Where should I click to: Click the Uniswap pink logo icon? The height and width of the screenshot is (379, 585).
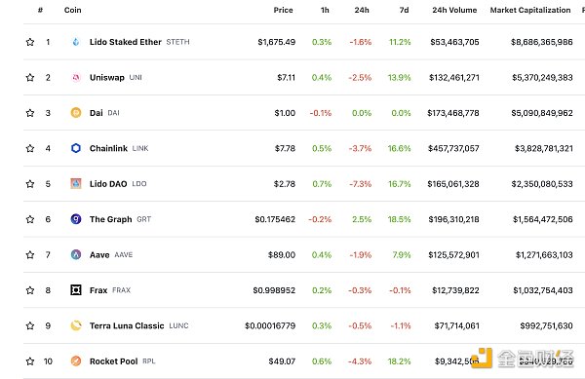pyautogui.click(x=76, y=78)
